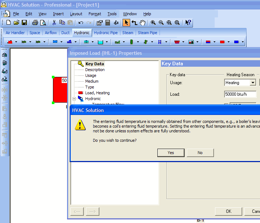This screenshot has height=223, width=260.
Task: Click the calculator icon in toolbar
Action: tap(108, 22)
